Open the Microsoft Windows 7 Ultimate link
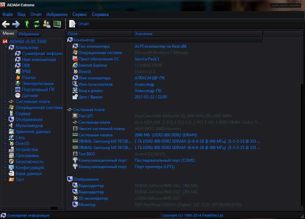The height and width of the screenshot is (219, 305). tap(162, 53)
